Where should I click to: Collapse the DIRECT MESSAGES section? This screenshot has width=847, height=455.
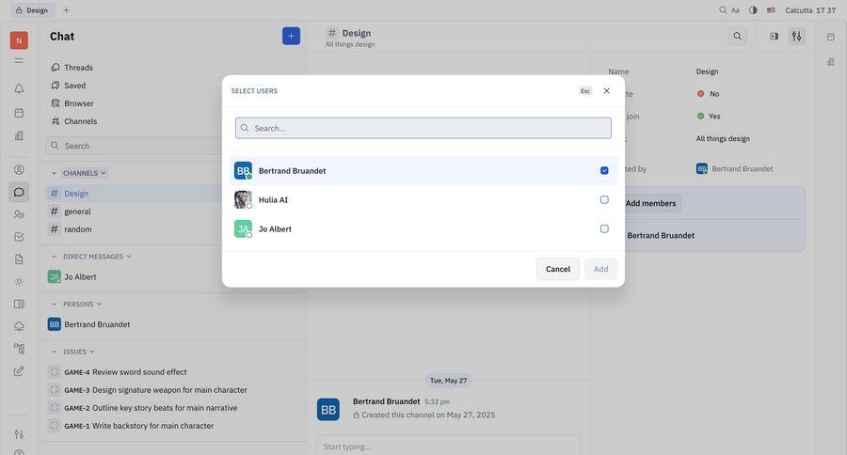[54, 257]
